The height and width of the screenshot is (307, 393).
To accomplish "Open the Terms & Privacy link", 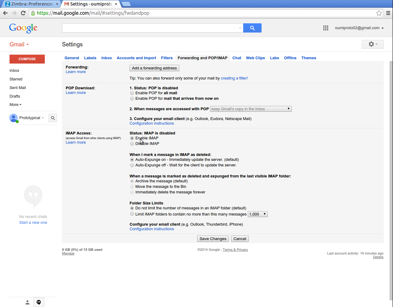I will click(235, 250).
